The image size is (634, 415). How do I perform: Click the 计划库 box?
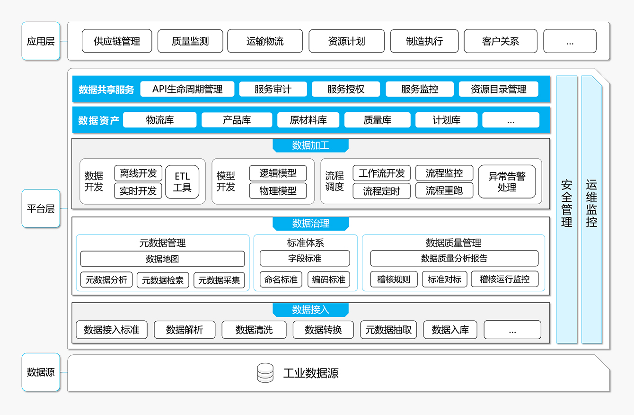pyautogui.click(x=447, y=120)
